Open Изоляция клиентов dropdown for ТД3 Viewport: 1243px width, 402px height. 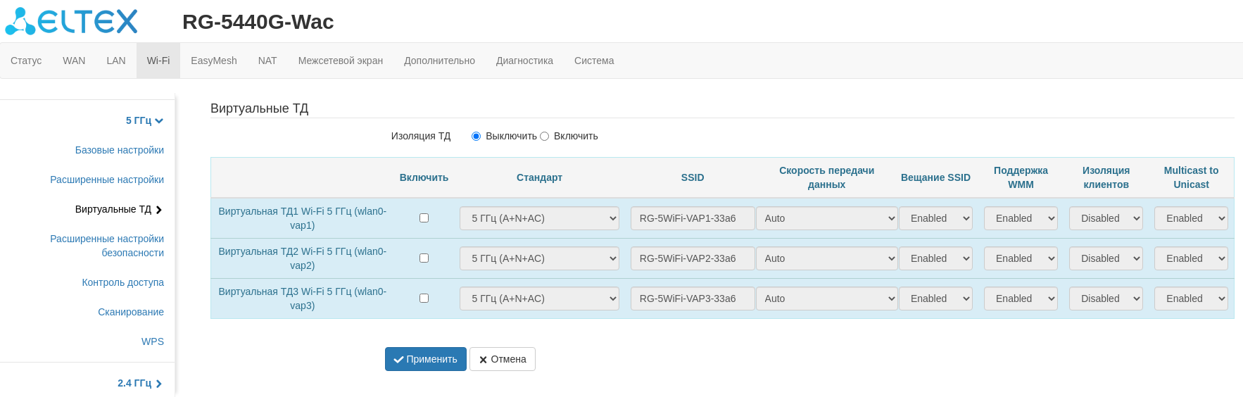click(x=1106, y=299)
